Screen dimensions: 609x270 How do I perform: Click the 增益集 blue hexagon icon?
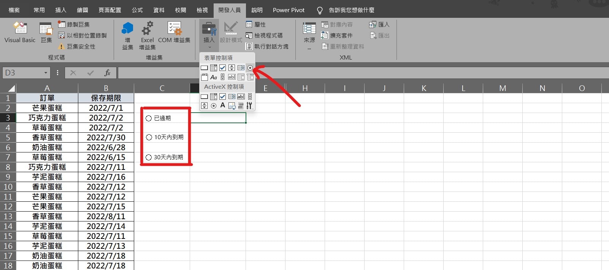(127, 29)
